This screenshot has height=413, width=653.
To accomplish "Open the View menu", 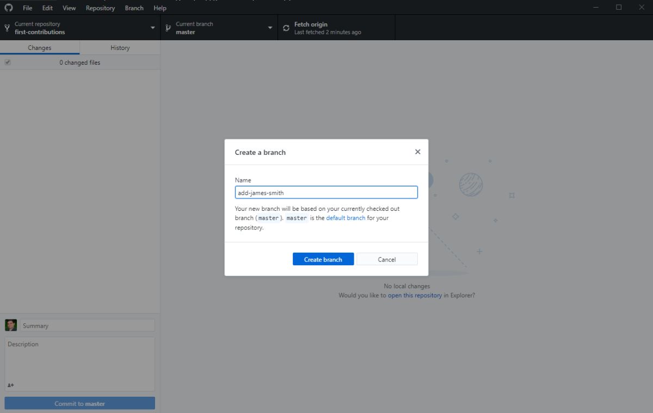I will coord(69,8).
